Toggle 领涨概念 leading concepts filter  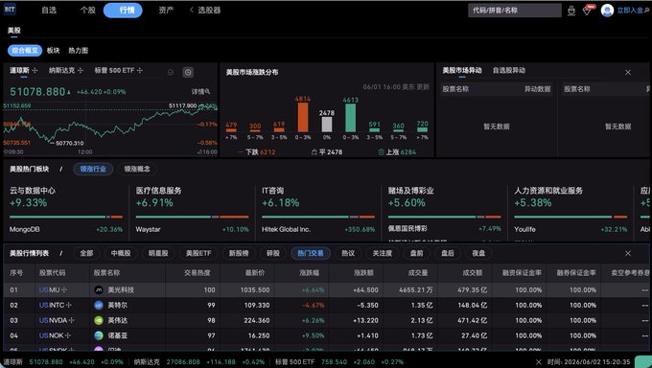(137, 169)
